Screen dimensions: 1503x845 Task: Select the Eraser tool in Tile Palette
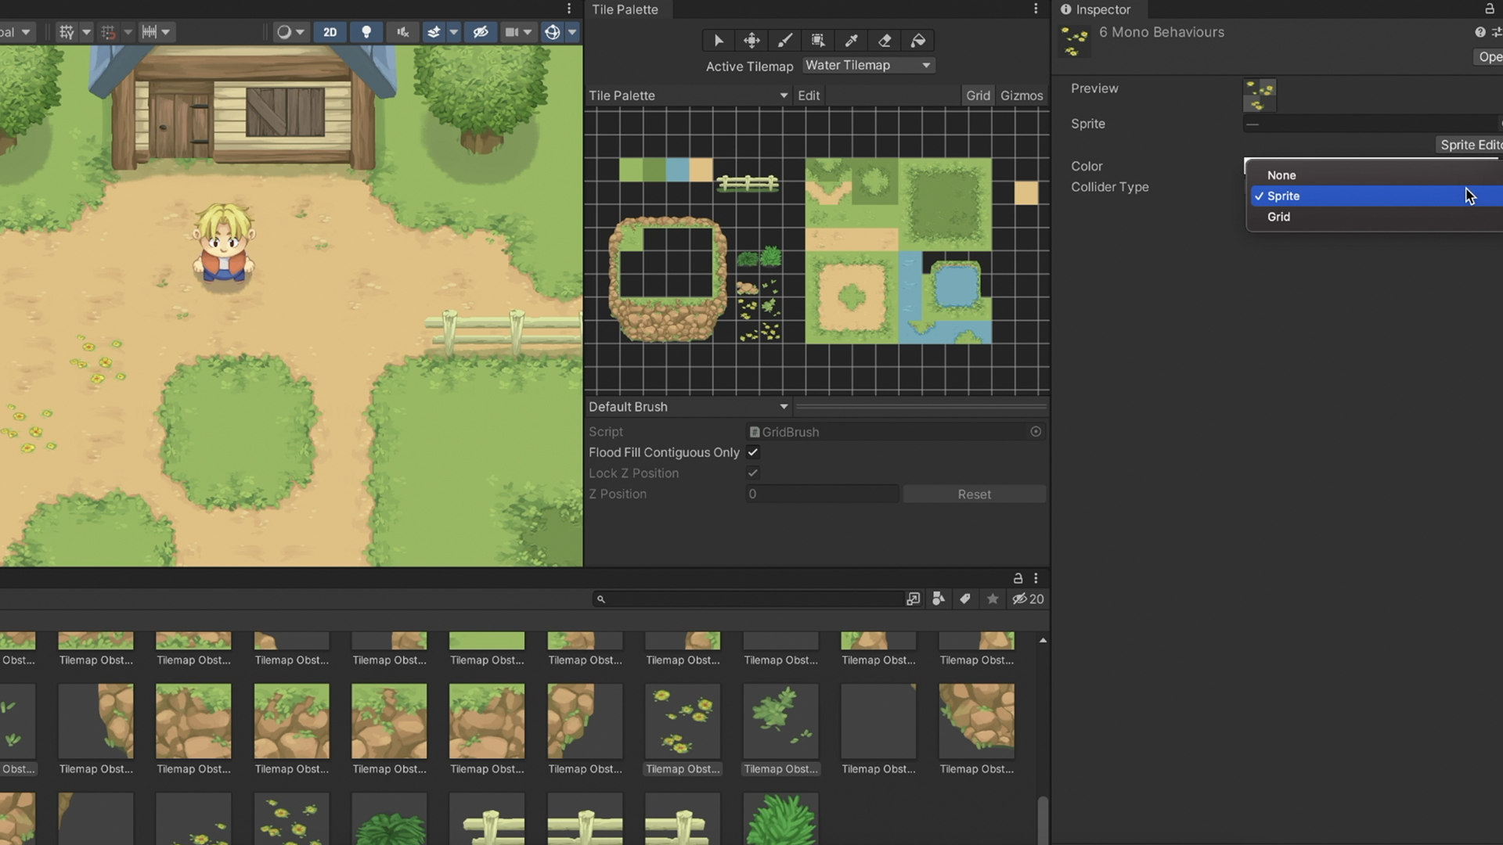885,41
